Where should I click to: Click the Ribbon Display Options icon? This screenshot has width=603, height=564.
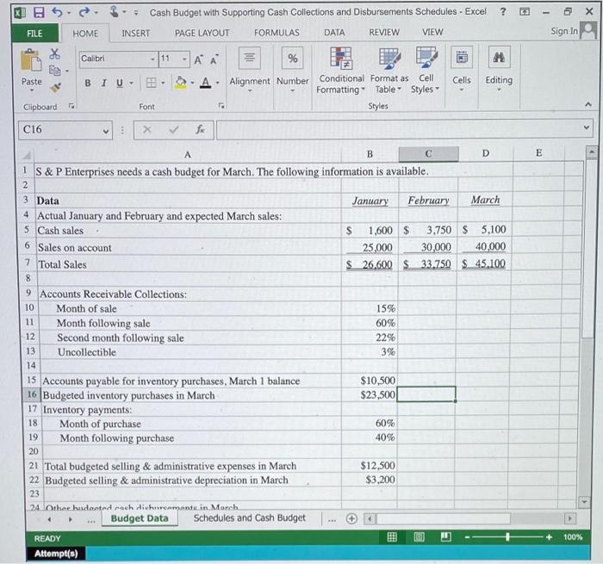point(525,11)
